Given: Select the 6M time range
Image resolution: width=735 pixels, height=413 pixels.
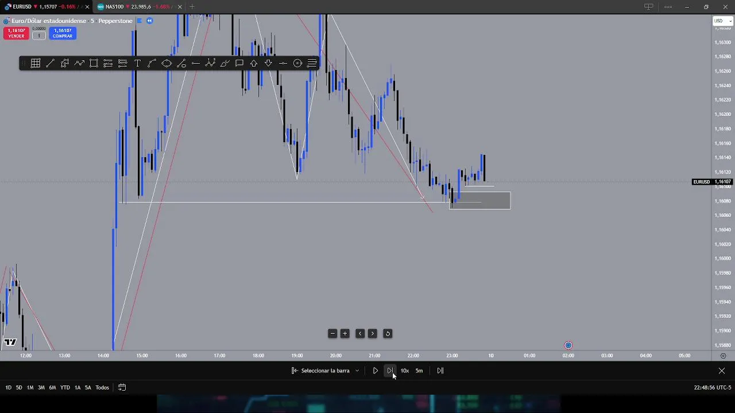Looking at the screenshot, I should (x=52, y=387).
